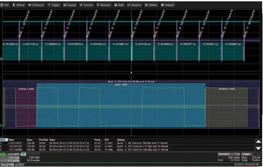The image size is (263, 167).
Task: Click the PrePad column header
Action: [44, 140]
